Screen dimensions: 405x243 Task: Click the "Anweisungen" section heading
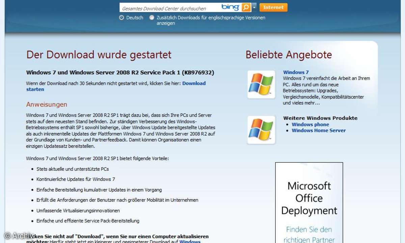[47, 105]
